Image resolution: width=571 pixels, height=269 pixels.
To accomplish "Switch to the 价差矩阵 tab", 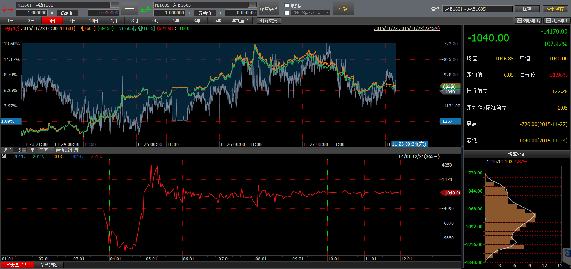I will [x=49, y=265].
